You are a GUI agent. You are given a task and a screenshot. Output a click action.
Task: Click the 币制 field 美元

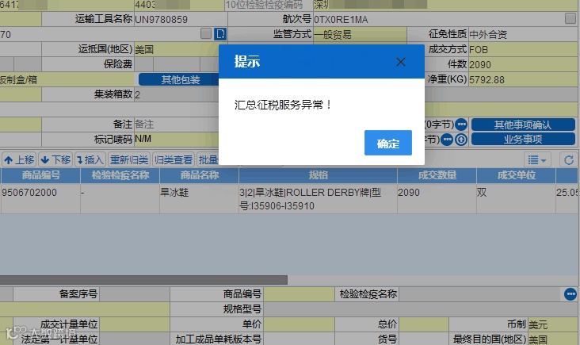[x=553, y=324]
